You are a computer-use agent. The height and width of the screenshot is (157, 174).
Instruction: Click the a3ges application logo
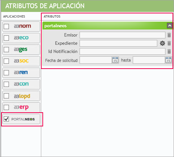coord(20,50)
